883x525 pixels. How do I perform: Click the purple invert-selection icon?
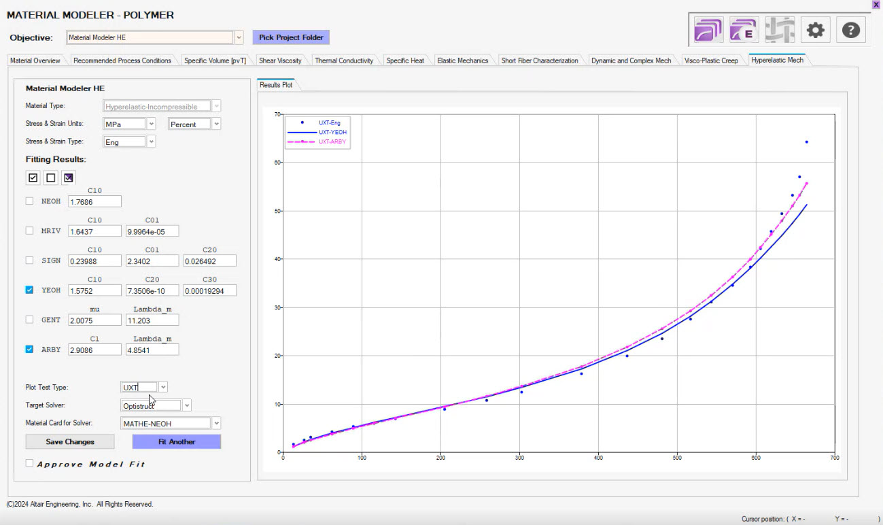[68, 178]
